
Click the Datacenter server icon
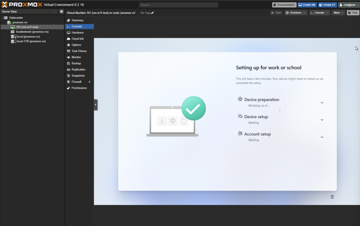6,18
